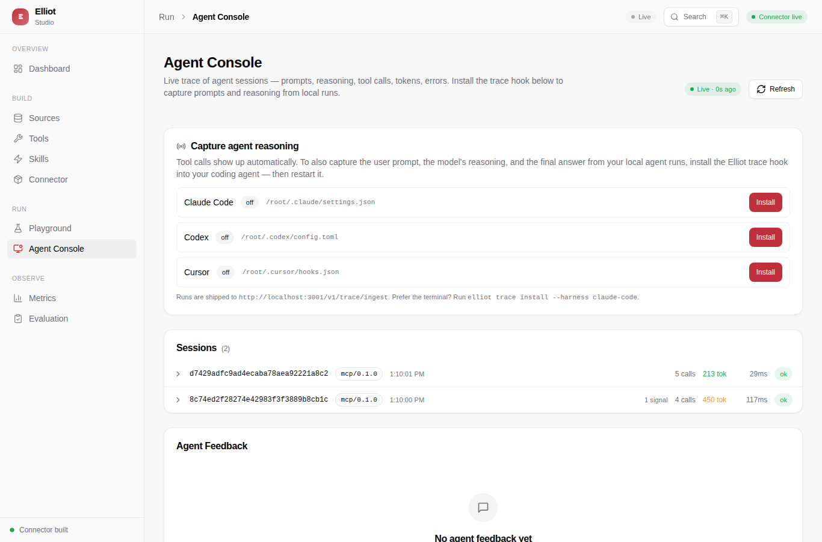
Task: Open the Playground menu item
Action: [x=72, y=228]
